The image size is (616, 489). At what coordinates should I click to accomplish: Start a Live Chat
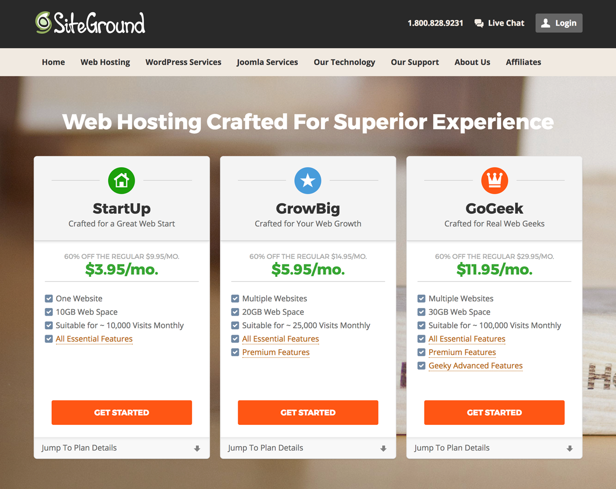[x=499, y=23]
